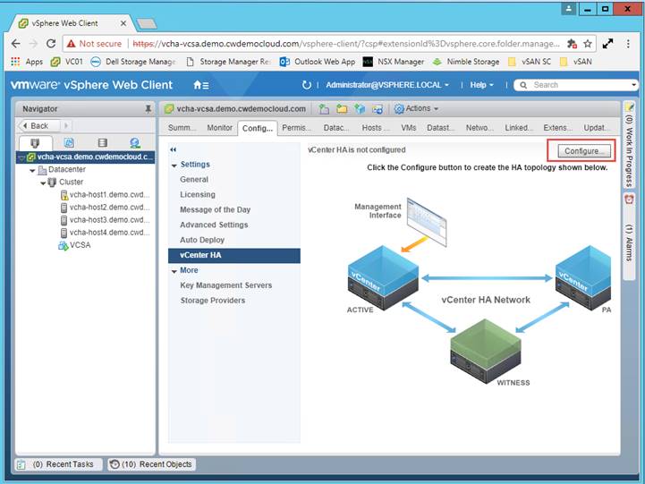Click the third vCenter toolbar icon

pos(360,109)
